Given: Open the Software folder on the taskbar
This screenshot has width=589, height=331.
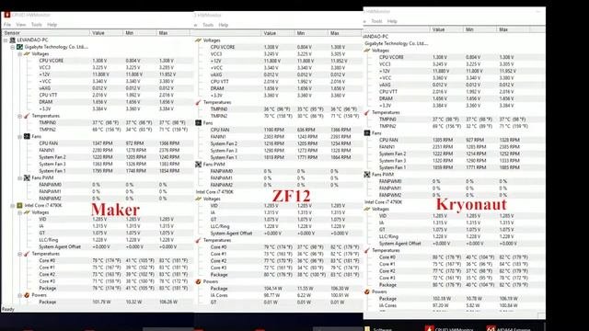Looking at the screenshot, I should 378,329.
